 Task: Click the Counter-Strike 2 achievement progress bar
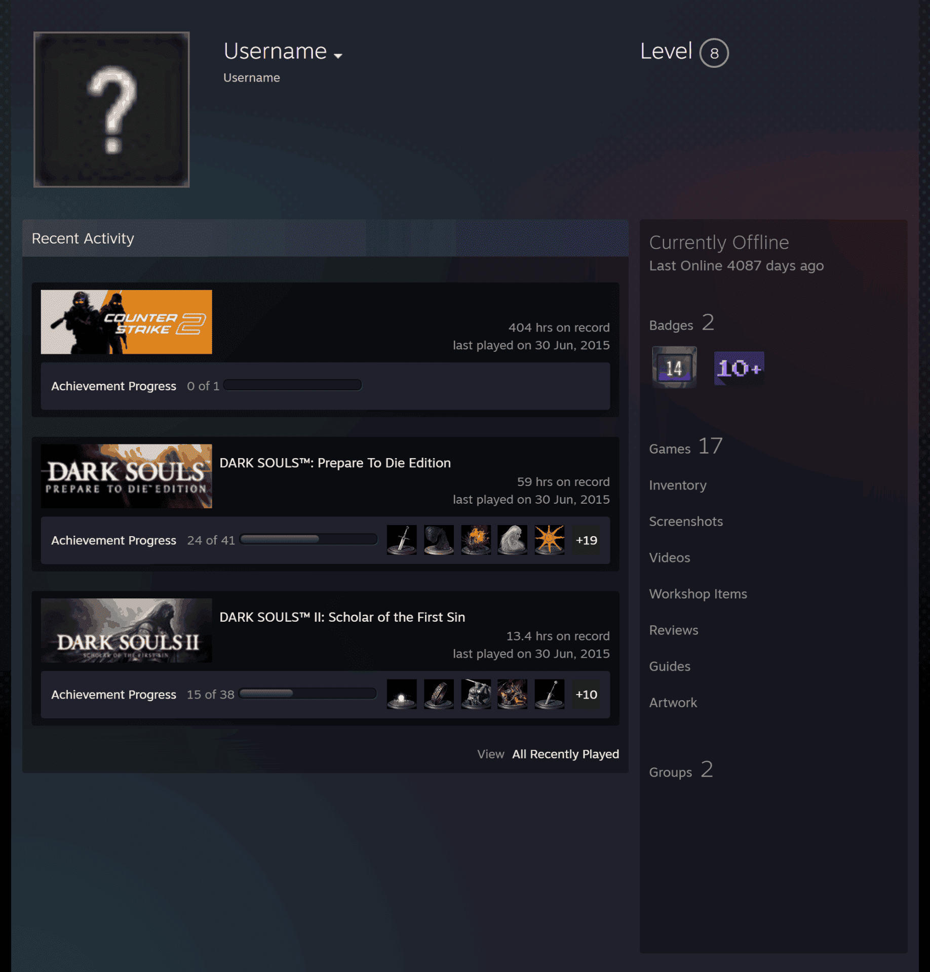(293, 385)
